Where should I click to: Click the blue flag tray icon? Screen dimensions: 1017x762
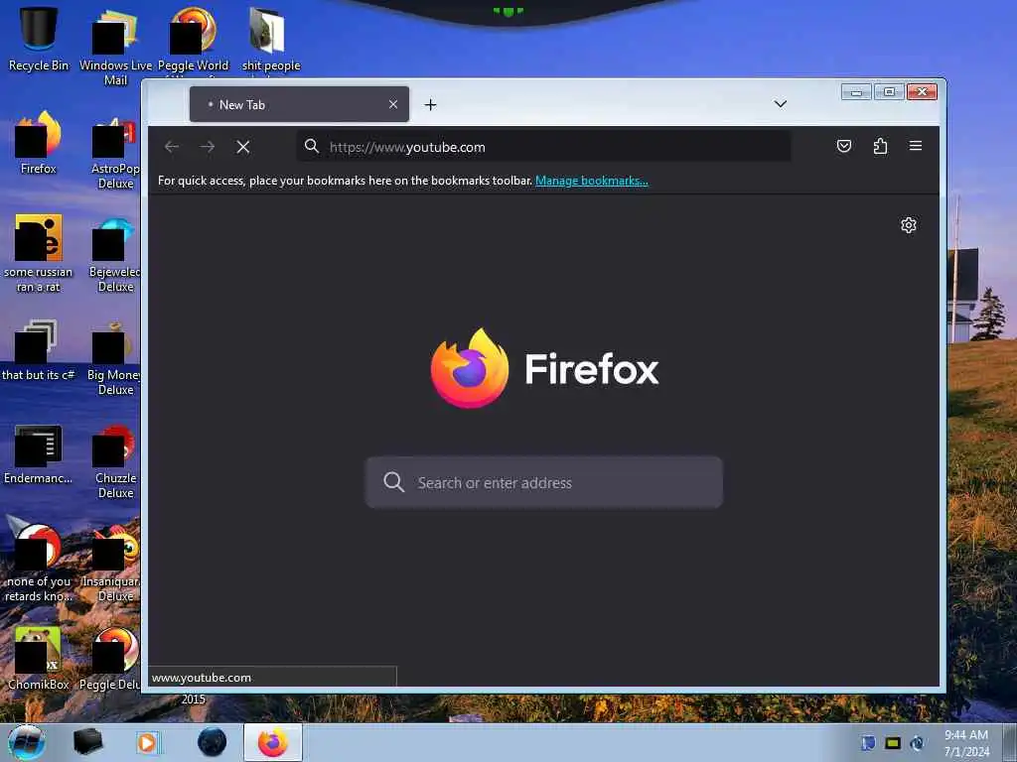[x=868, y=743]
